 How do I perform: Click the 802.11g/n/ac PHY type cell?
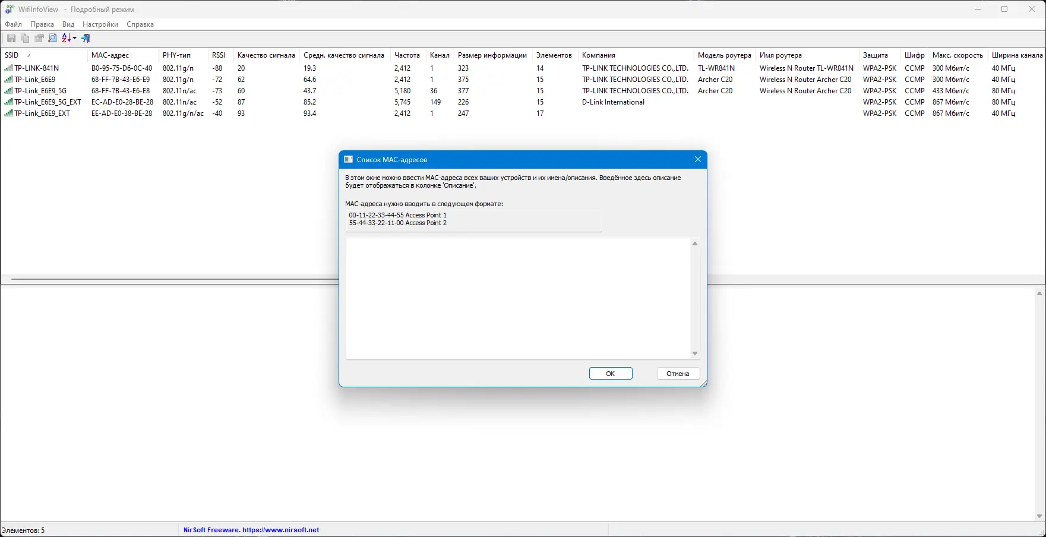(x=183, y=113)
